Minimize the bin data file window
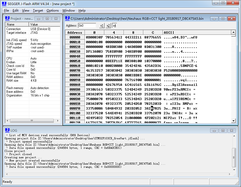Image resolution: width=241 pixels, height=187 pixels. 214,19
